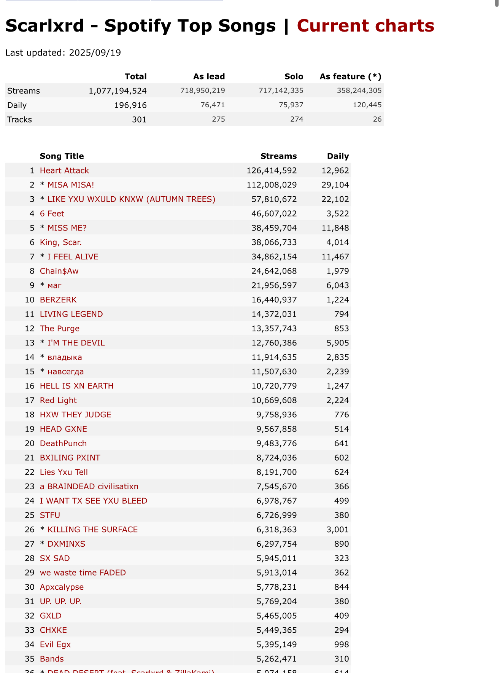This screenshot has height=673, width=502.
Task: Open the Apxcalypse song link
Action: click(x=62, y=587)
